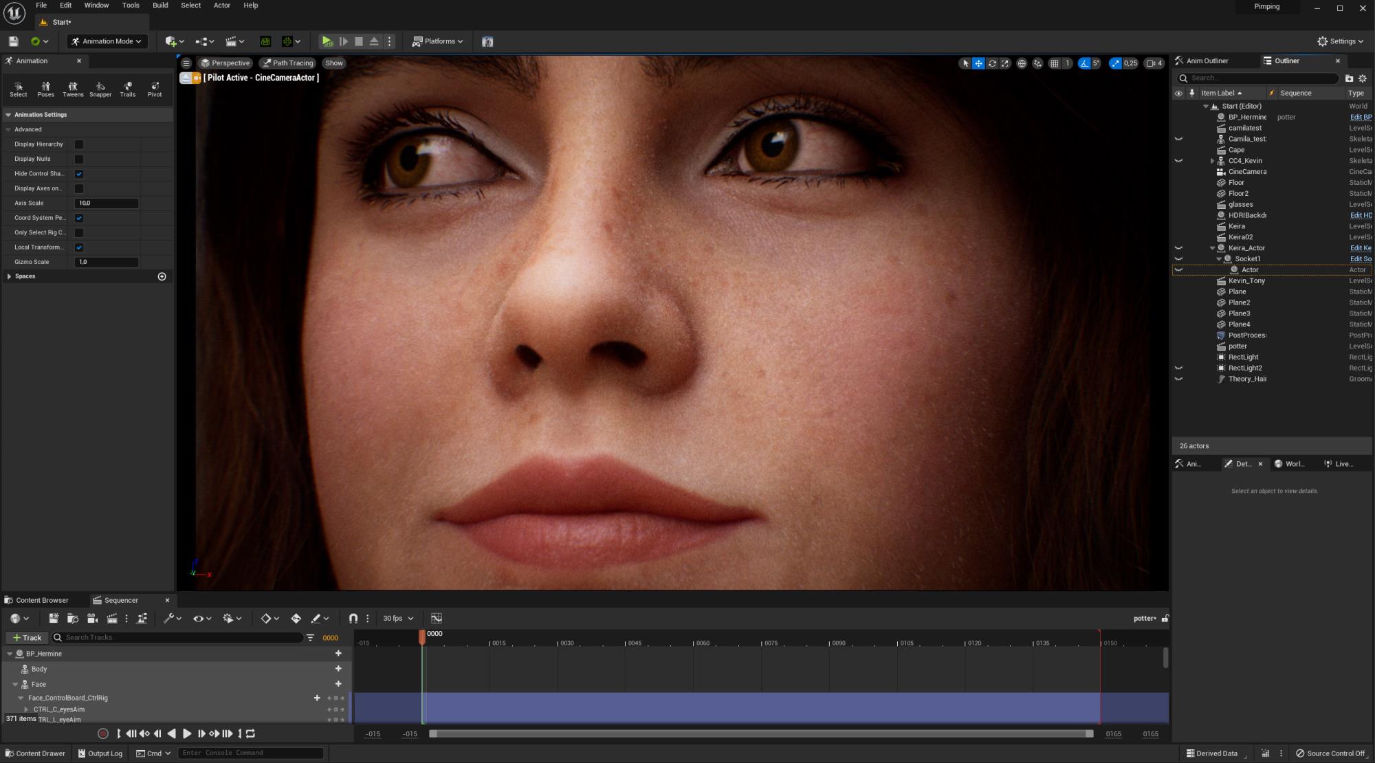Stop piloting the camera with eject icon
Viewport: 1375px width, 763px height.
(186, 78)
